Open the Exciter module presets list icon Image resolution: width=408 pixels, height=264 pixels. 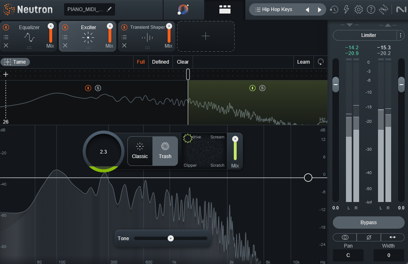65,37
